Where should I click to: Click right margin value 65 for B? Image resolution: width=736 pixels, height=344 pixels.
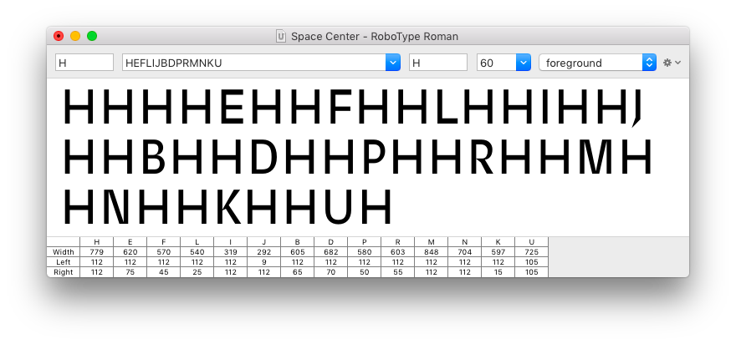point(298,272)
